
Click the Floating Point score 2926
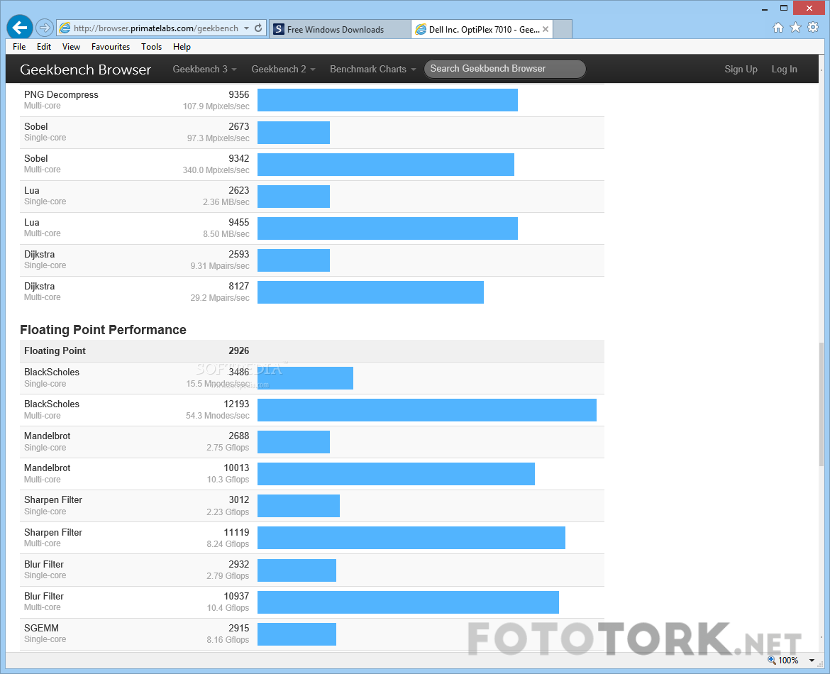[239, 350]
